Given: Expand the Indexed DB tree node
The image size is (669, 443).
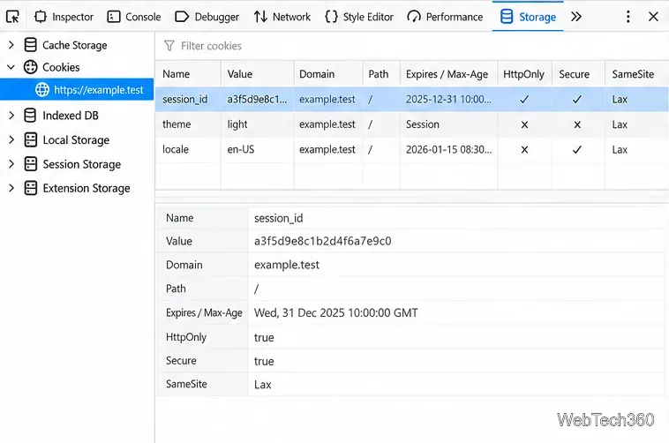Looking at the screenshot, I should [11, 116].
